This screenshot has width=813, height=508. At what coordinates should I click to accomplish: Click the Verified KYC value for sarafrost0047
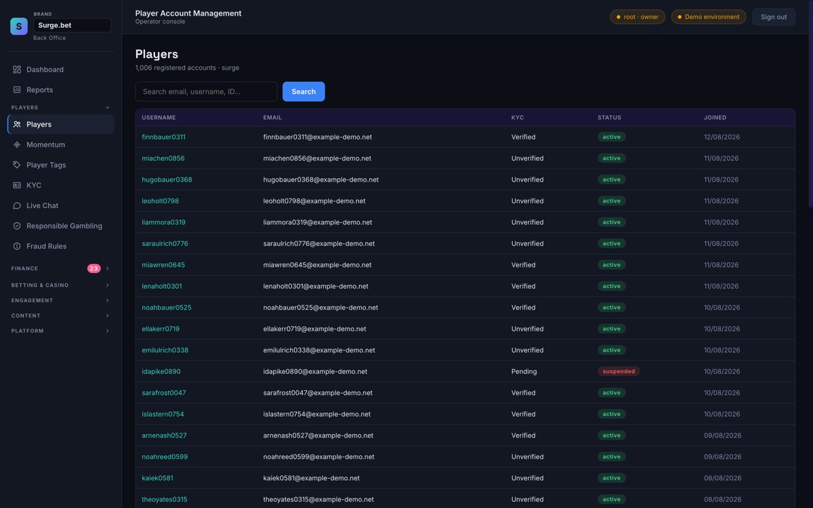click(x=523, y=393)
